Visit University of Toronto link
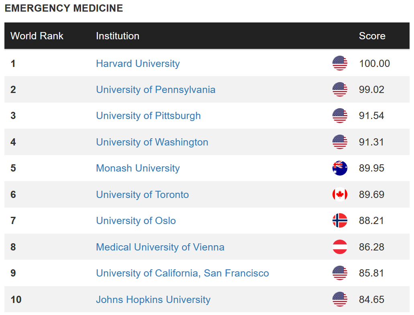414x315 pixels. tap(142, 194)
